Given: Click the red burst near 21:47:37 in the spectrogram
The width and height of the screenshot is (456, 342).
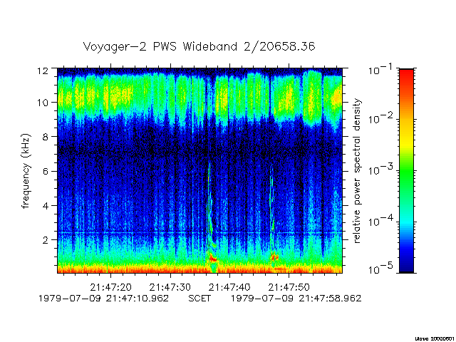Looking at the screenshot, I should point(213,258).
